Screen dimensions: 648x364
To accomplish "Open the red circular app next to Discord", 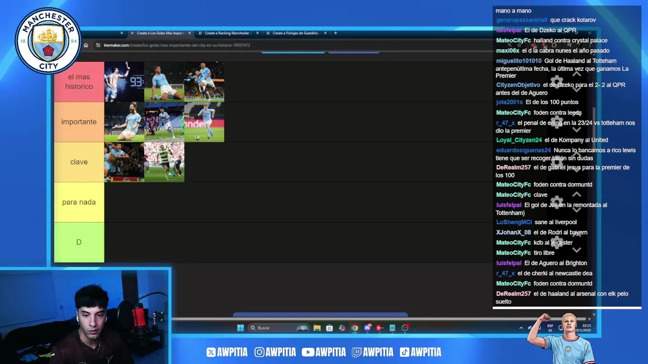I will point(379,328).
